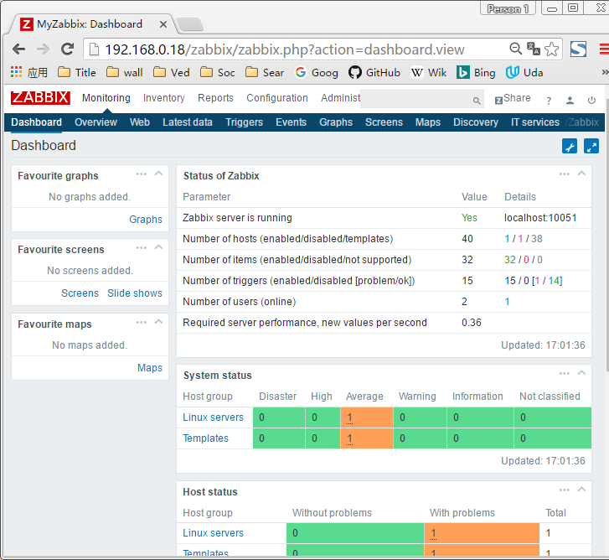Open the Inventory menu

coord(164,98)
